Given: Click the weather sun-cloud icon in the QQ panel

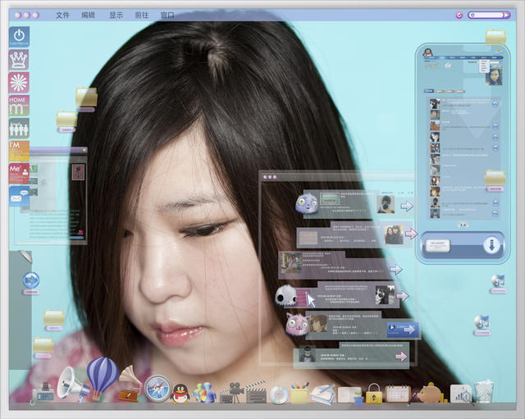Looking at the screenshot, I should [x=498, y=52].
